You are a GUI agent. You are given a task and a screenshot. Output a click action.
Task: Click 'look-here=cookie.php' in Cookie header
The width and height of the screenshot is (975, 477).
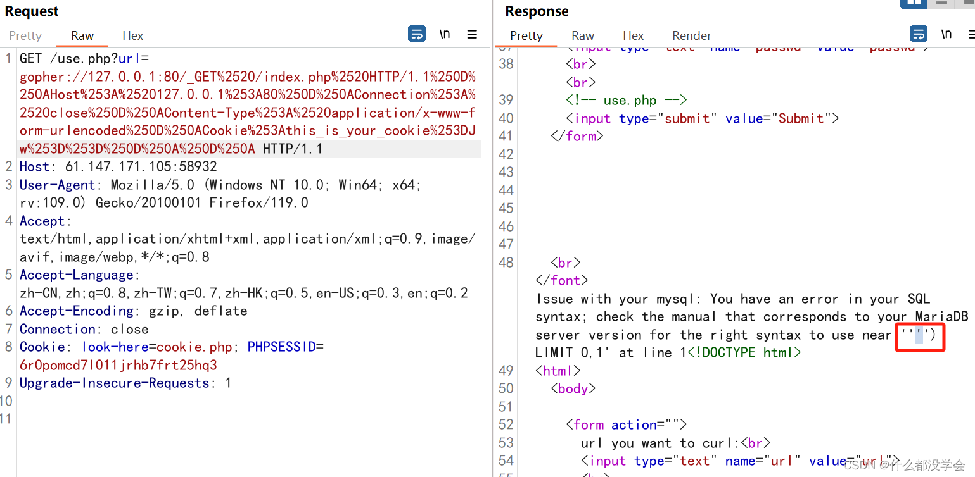pos(157,347)
